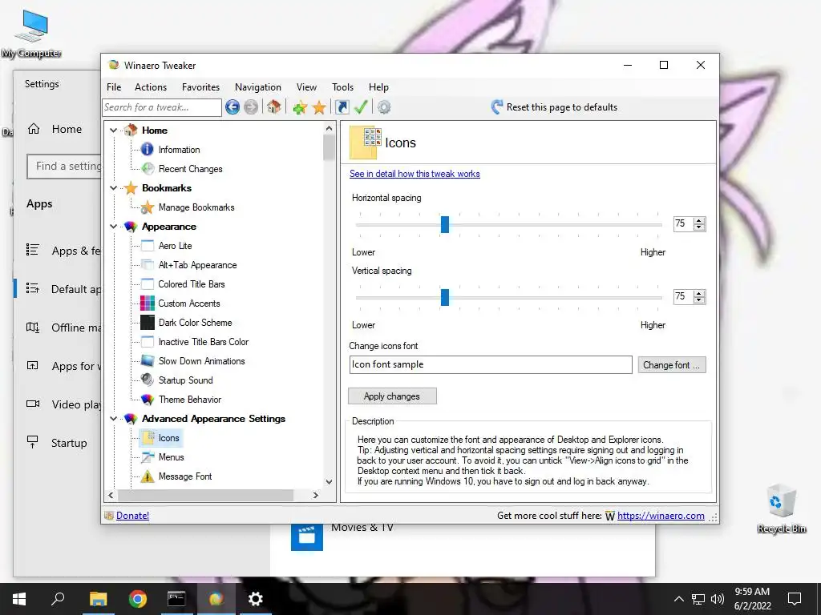Click the Theme Behavior icon
This screenshot has height=615, width=821.
click(148, 400)
